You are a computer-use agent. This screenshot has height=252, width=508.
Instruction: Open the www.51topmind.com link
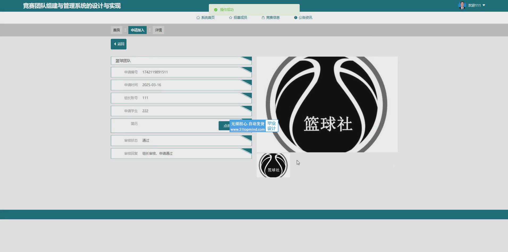[x=247, y=129]
